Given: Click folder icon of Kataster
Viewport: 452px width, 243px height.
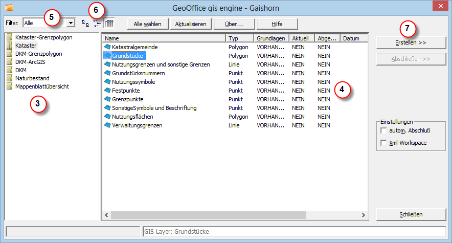Looking at the screenshot, I should [10, 45].
